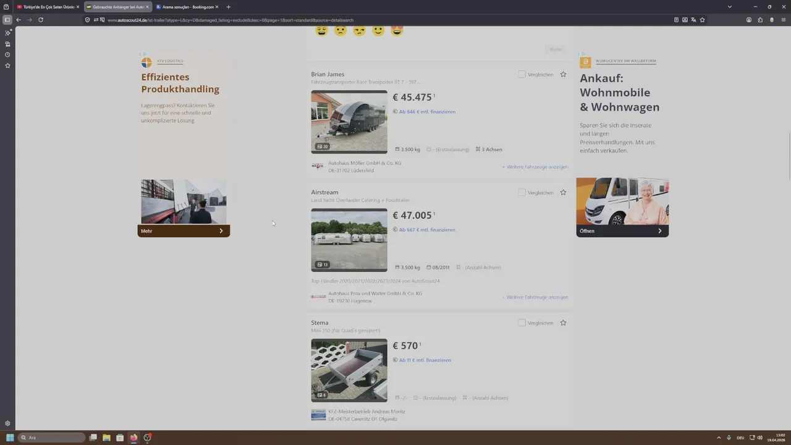The height and width of the screenshot is (445, 791).
Task: Open Microsoft Store from taskbar
Action: [x=120, y=438]
